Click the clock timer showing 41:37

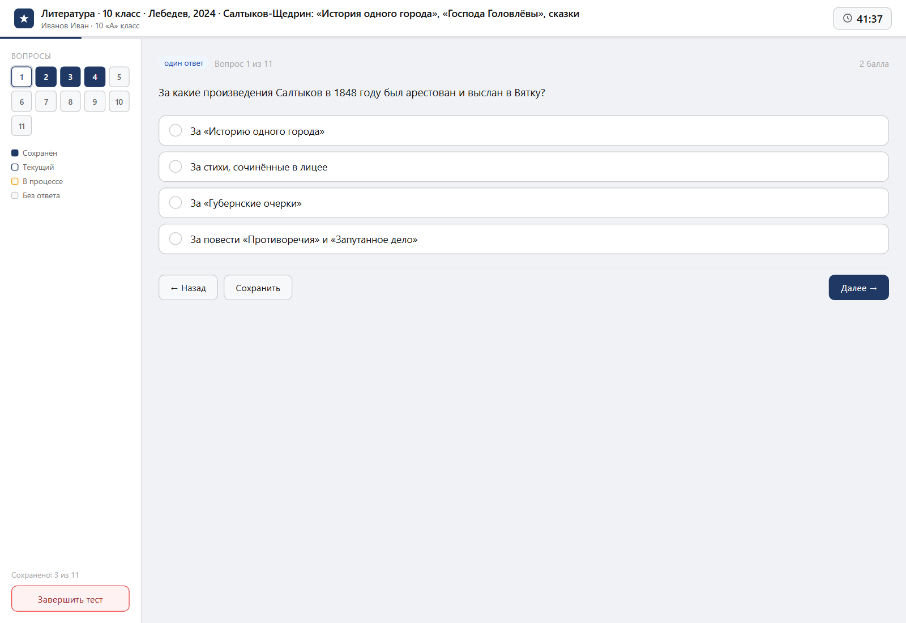tap(862, 19)
